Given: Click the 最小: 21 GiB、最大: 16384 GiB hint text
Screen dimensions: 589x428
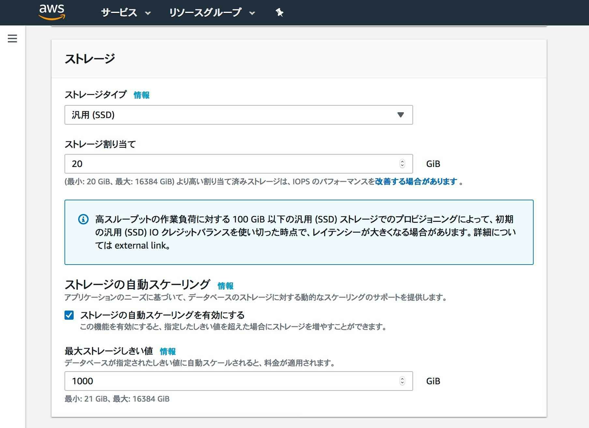Looking at the screenshot, I should 117,399.
